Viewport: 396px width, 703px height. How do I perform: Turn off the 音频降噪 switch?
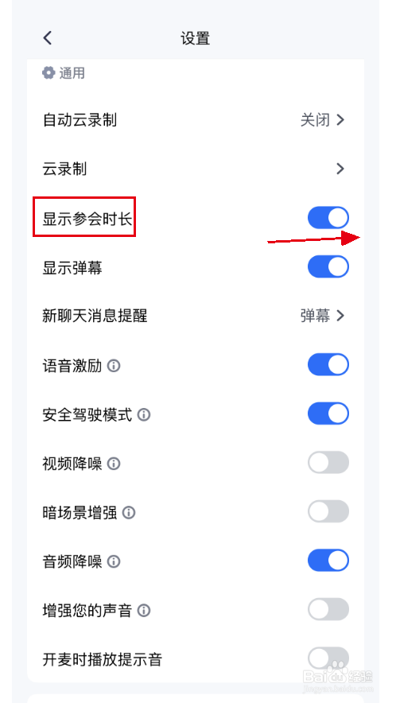[328, 561]
